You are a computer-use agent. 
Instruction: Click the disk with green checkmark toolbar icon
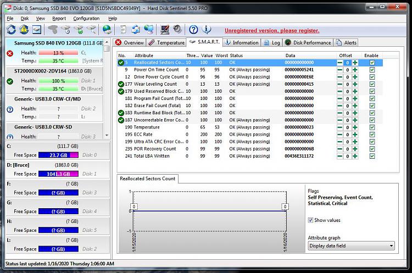tap(79, 30)
